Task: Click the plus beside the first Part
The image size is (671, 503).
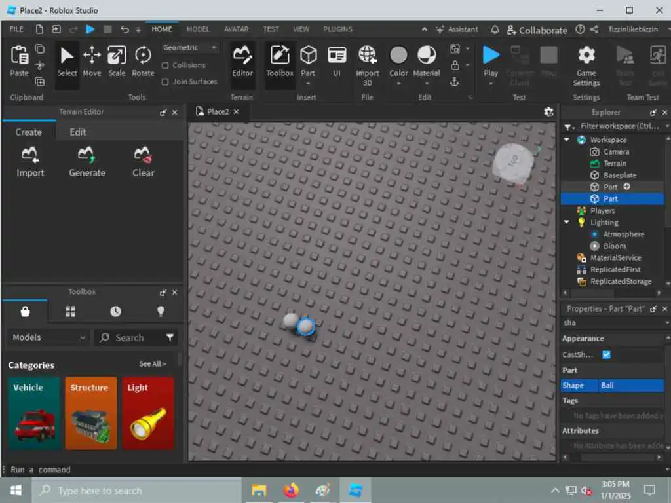Action: pos(626,187)
